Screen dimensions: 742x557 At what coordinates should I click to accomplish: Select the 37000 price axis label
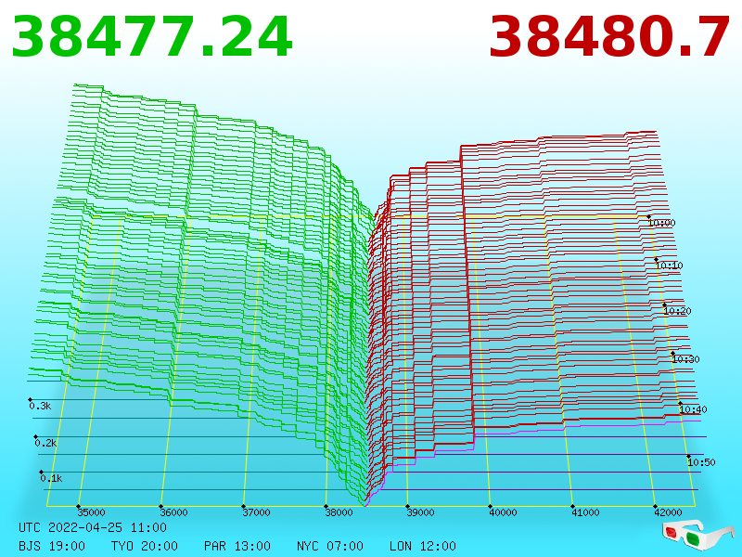[256, 512]
